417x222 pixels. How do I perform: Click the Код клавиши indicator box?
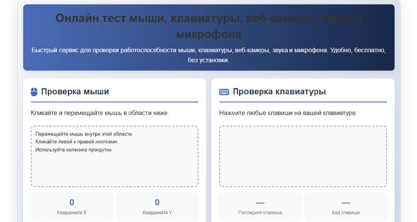tap(346, 206)
